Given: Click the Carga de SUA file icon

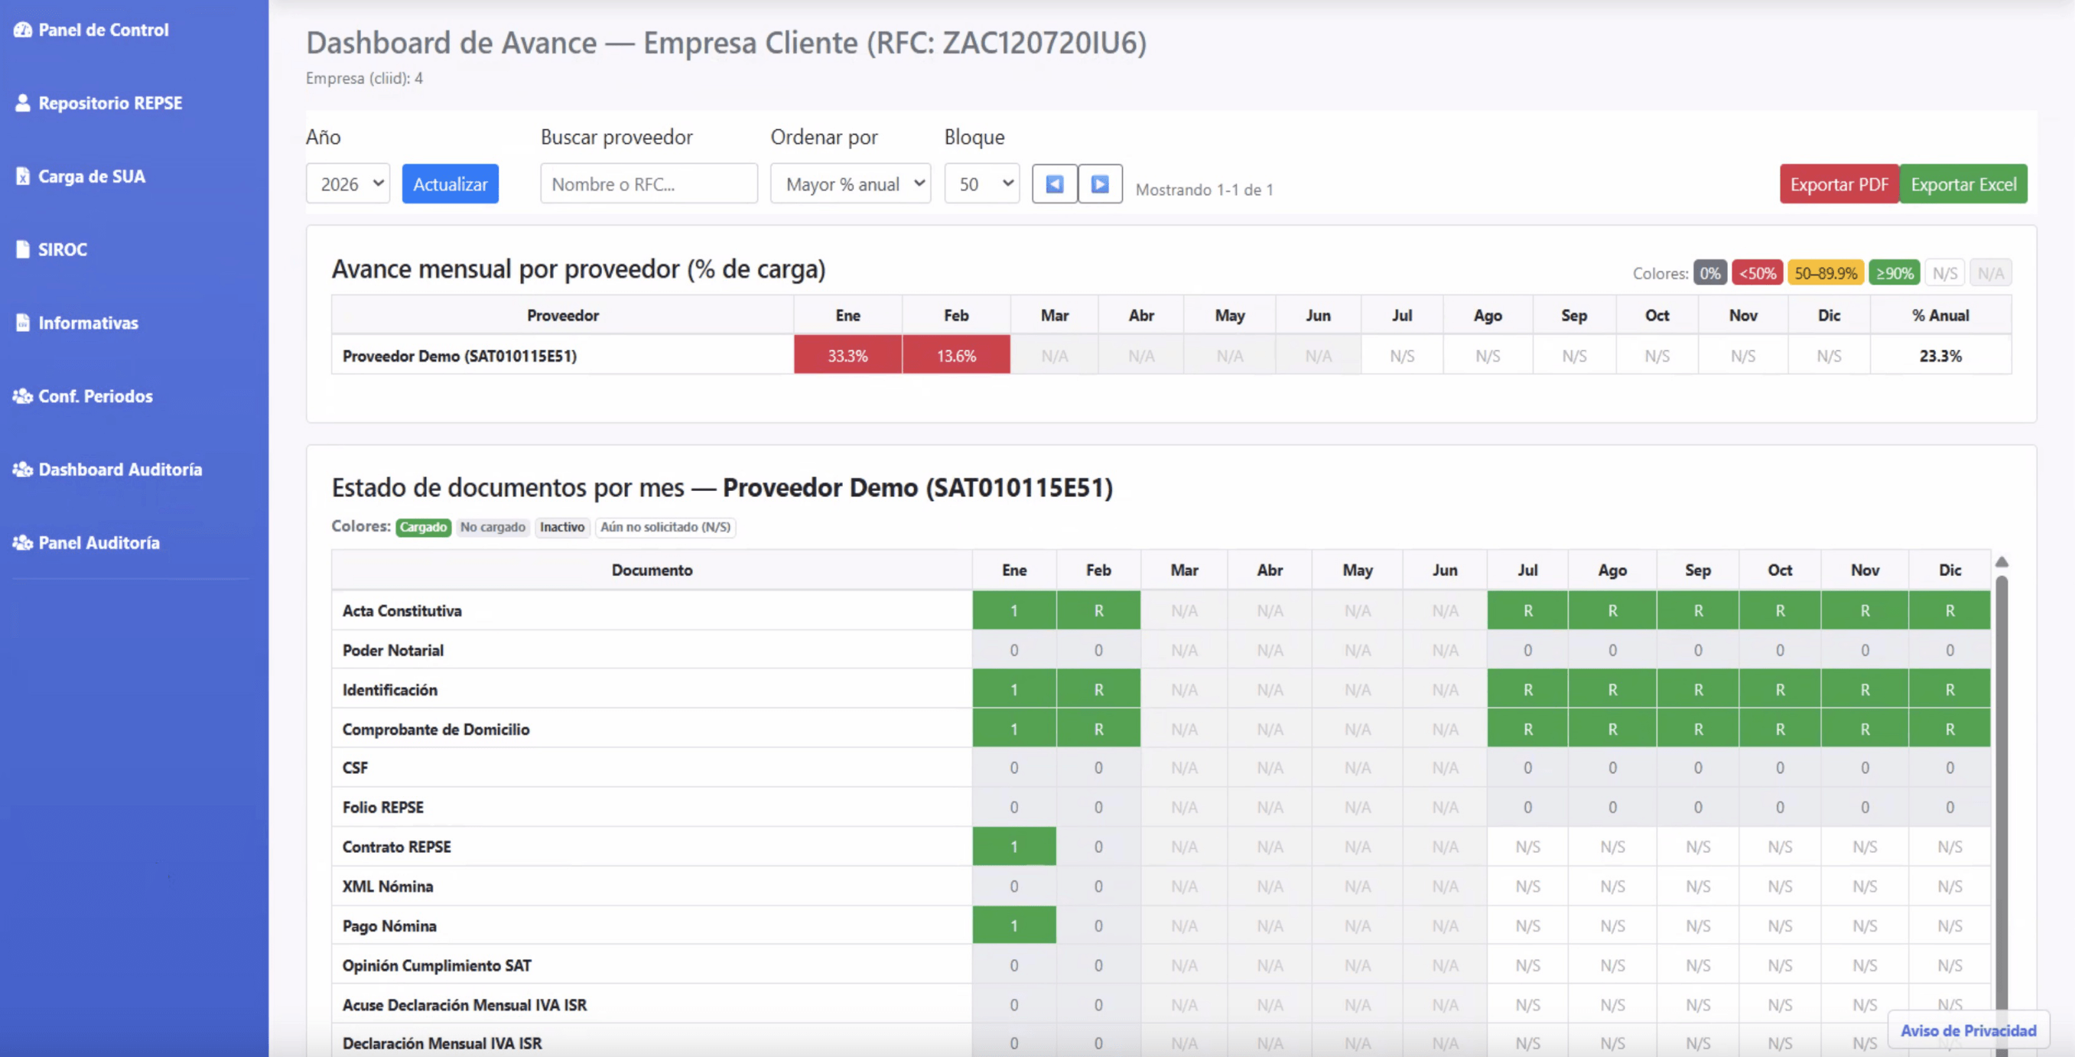Looking at the screenshot, I should tap(22, 177).
